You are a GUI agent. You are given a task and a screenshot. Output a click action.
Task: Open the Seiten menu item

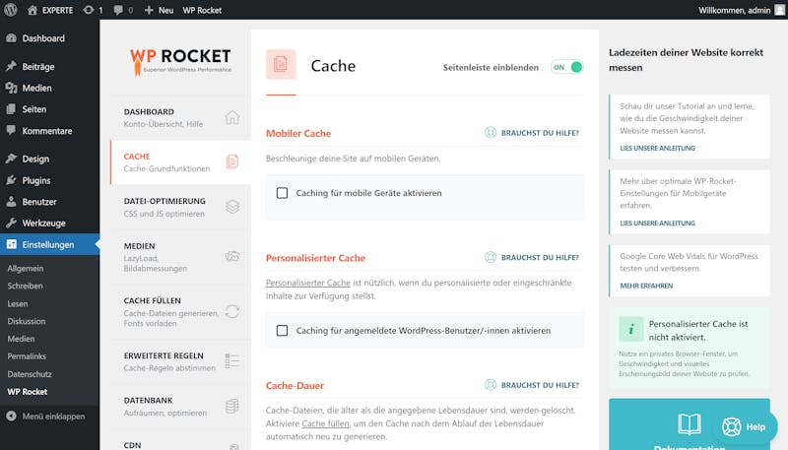click(x=49, y=109)
